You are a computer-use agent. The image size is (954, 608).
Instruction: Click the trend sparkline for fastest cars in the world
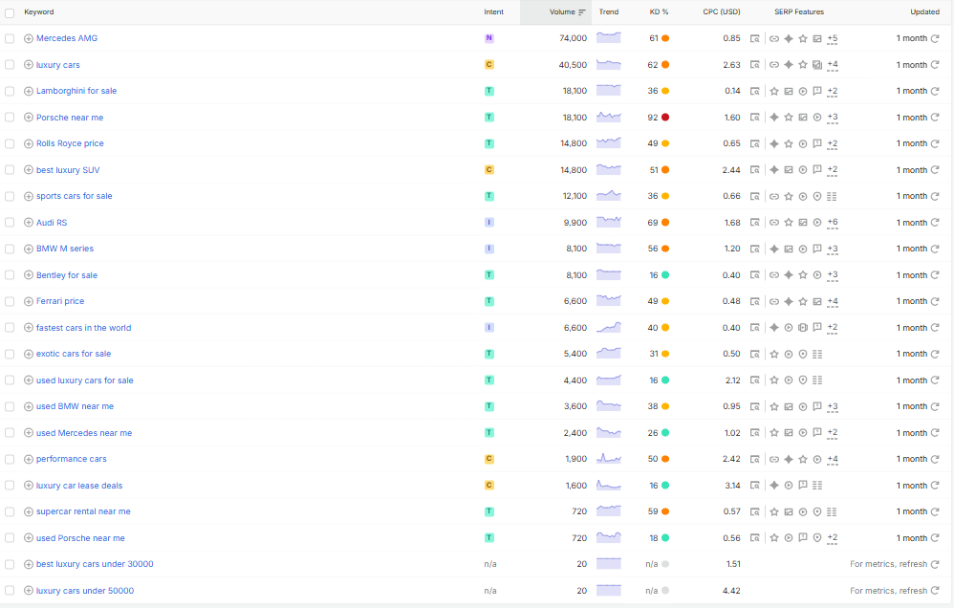click(x=608, y=328)
